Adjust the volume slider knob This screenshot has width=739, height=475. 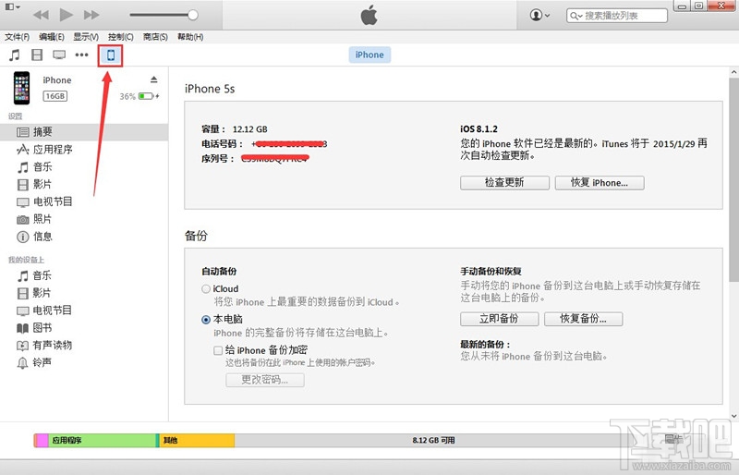[x=193, y=15]
